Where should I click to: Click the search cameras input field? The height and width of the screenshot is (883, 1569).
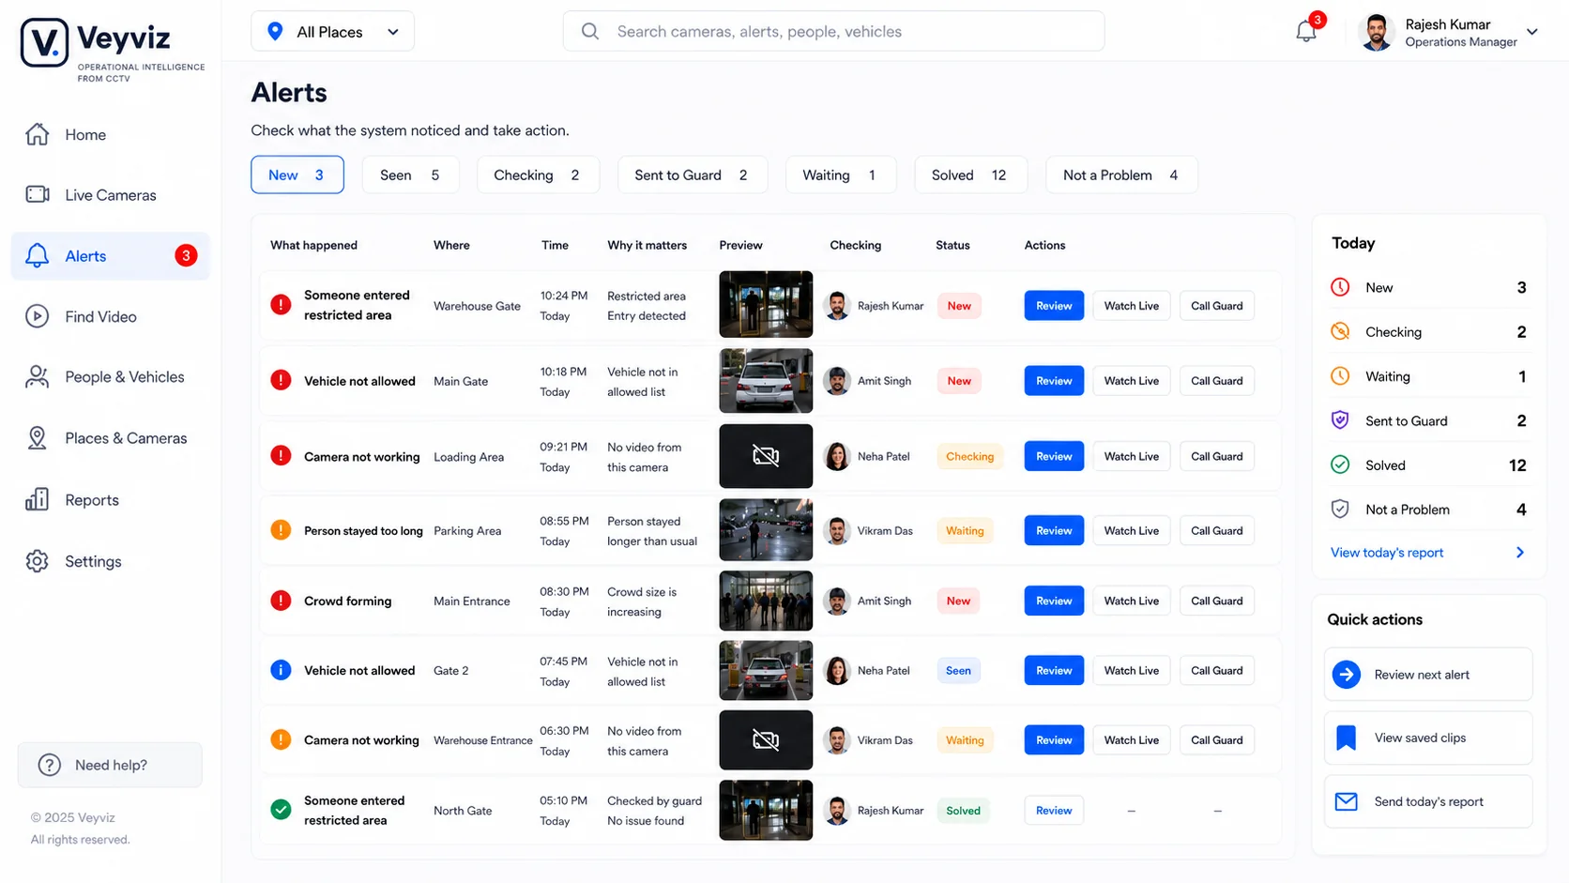[833, 31]
